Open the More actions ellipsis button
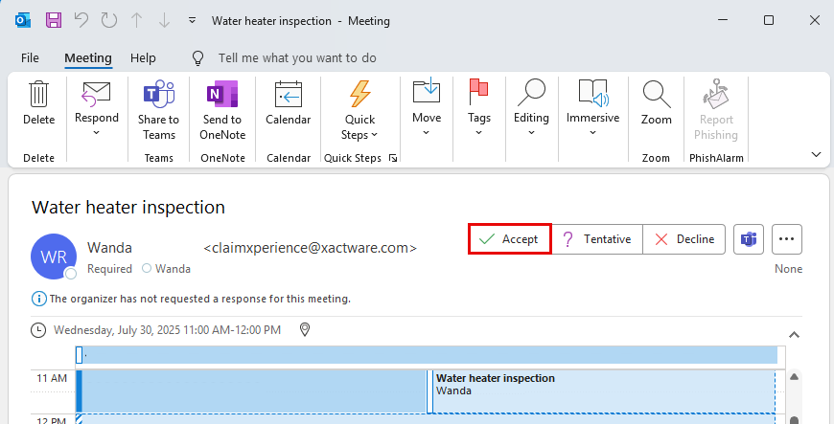834x424 pixels. click(787, 239)
